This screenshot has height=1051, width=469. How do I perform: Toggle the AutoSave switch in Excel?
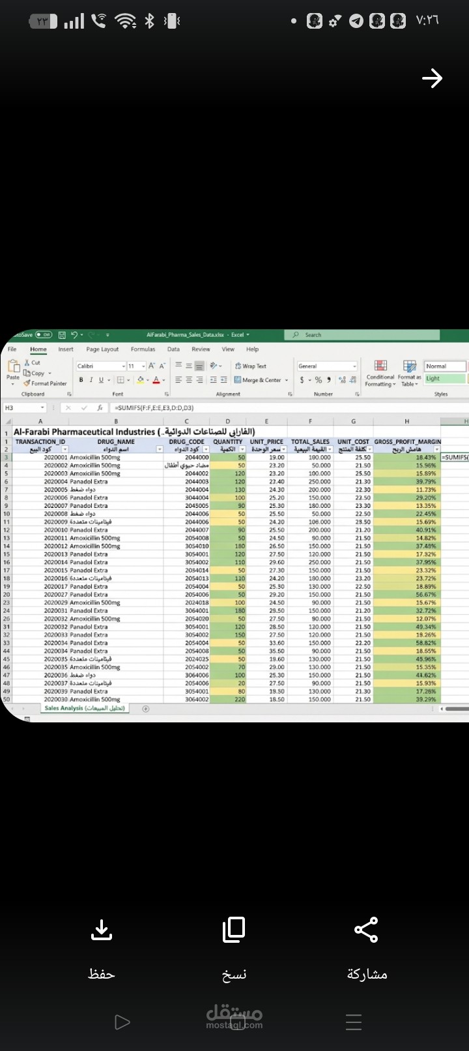(43, 334)
